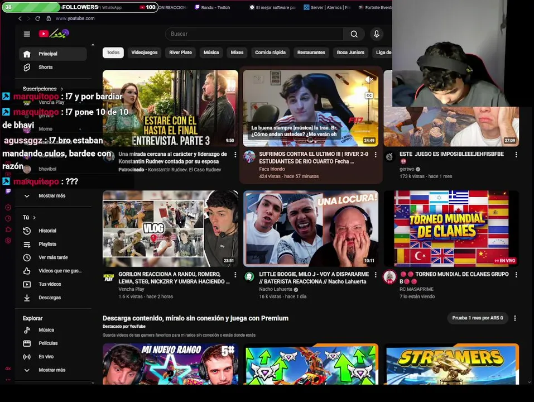Screen dimensions: 534x402
Task: Focus the Buscar search field
Action: (x=254, y=33)
